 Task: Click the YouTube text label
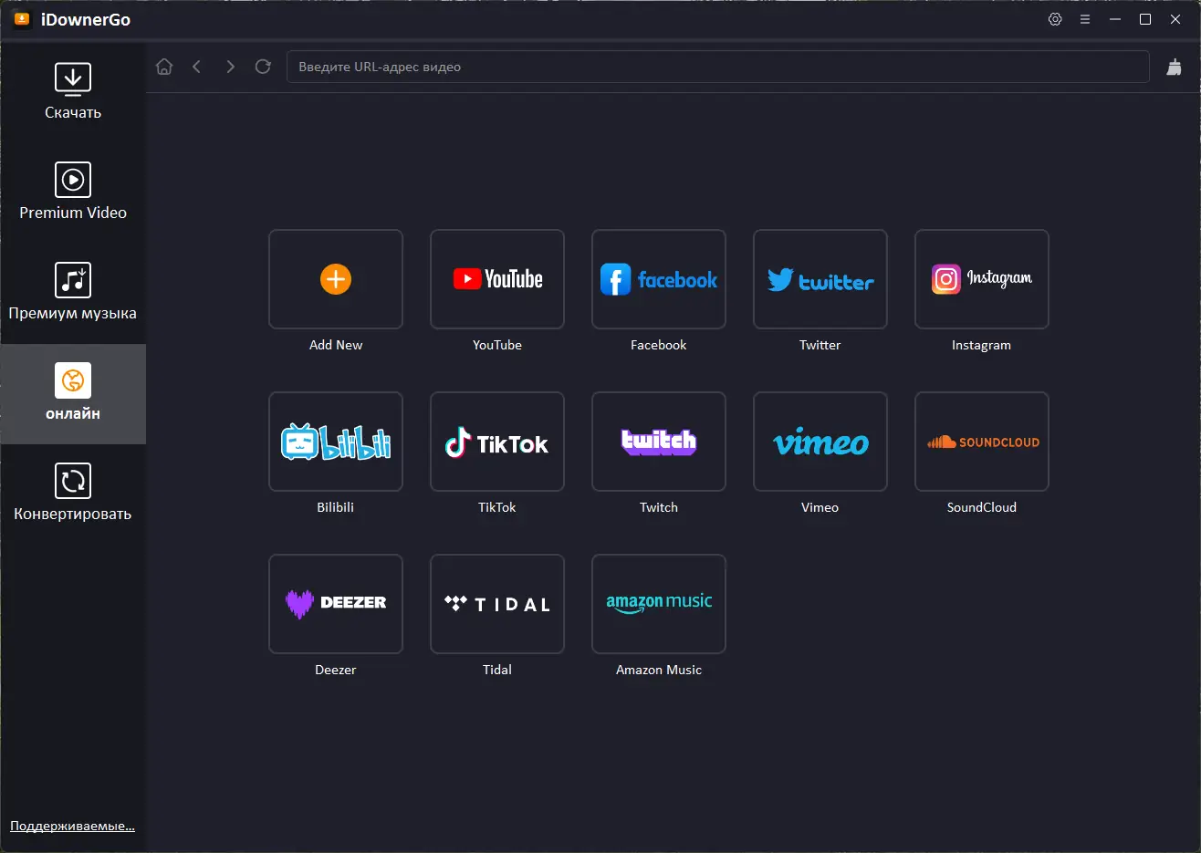(497, 345)
